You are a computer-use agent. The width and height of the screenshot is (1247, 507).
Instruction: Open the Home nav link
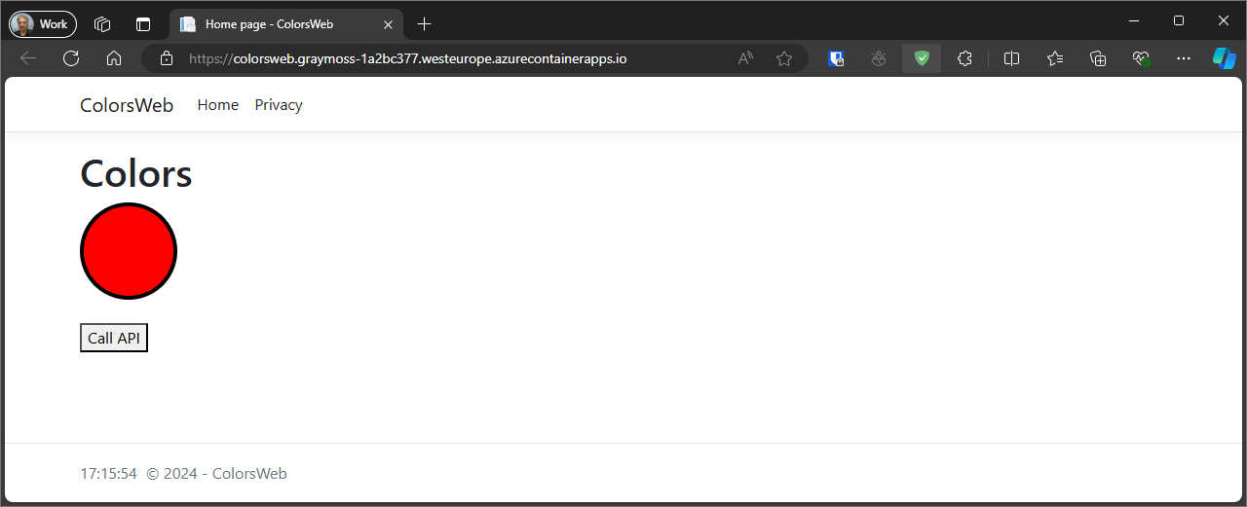coord(218,105)
